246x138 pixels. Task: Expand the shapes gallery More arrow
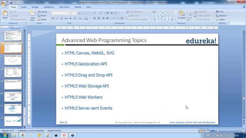click(x=176, y=19)
